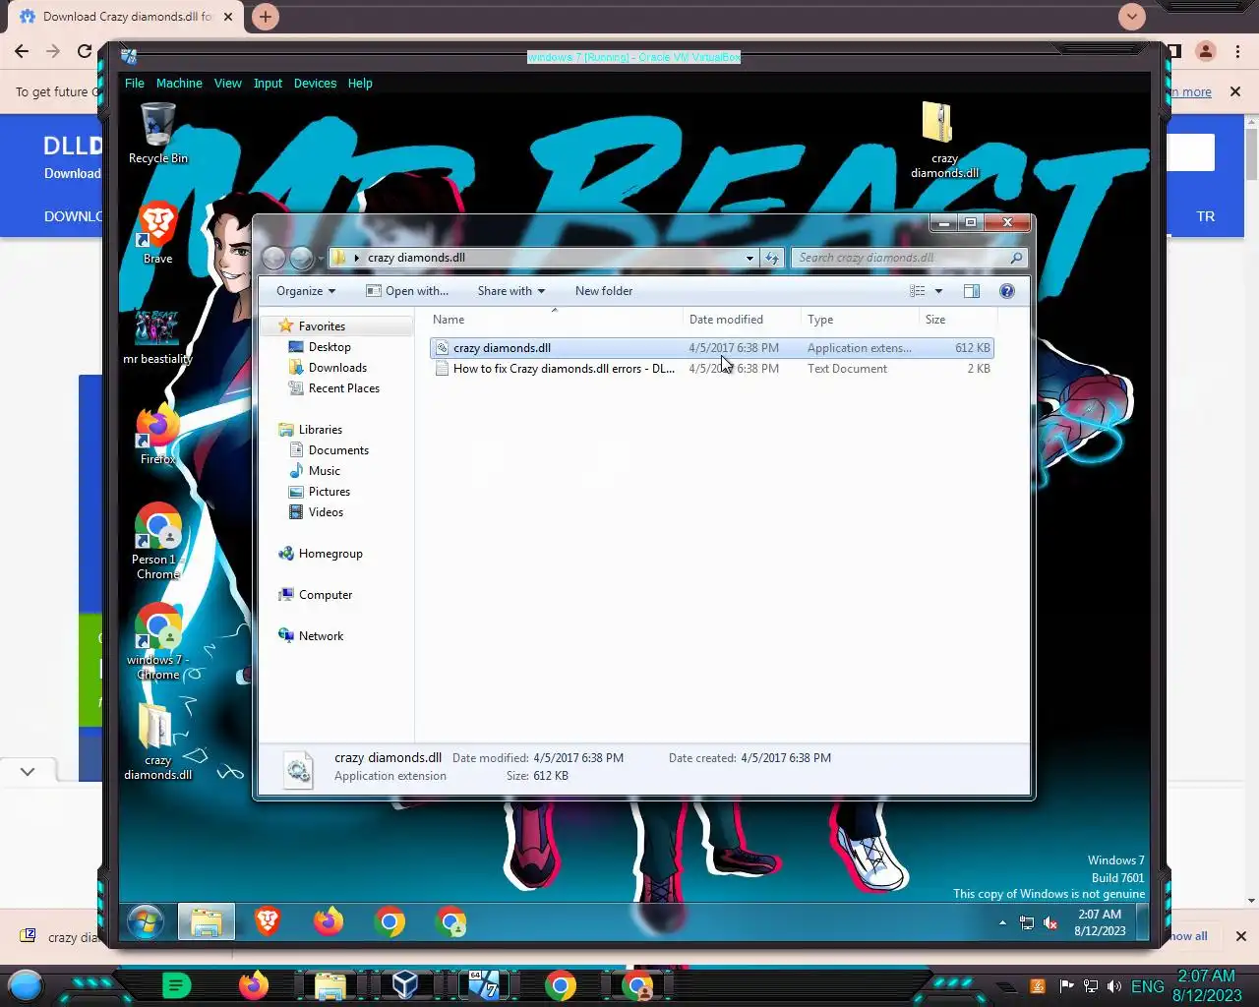Select crazy diamonds.dll zip at desktop left
This screenshot has height=1007, width=1259.
click(x=157, y=741)
